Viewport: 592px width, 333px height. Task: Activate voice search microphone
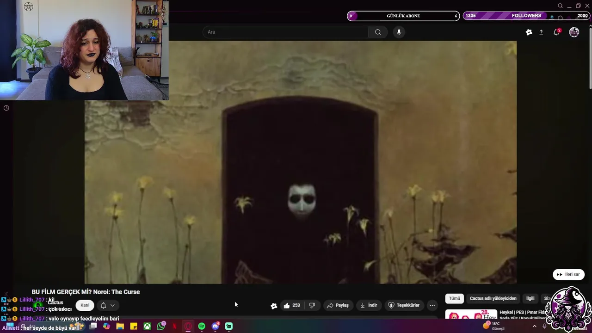[x=399, y=32]
